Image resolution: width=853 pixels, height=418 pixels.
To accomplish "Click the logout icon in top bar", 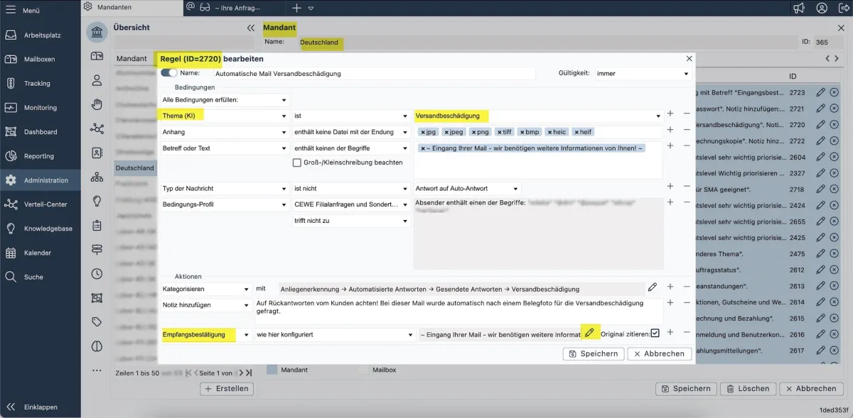I will pos(842,8).
